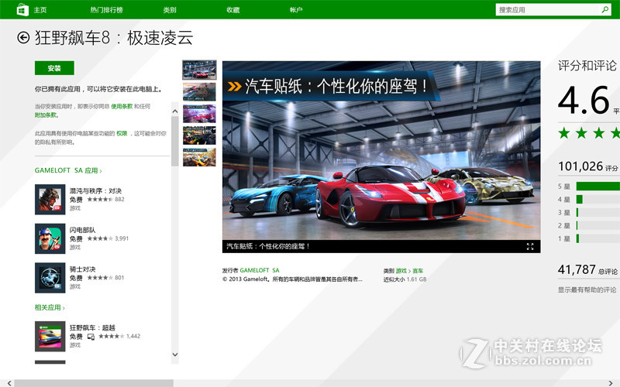Click the sidebar vertical scrollbar thumb
620x387 pixels.
tap(175, 141)
